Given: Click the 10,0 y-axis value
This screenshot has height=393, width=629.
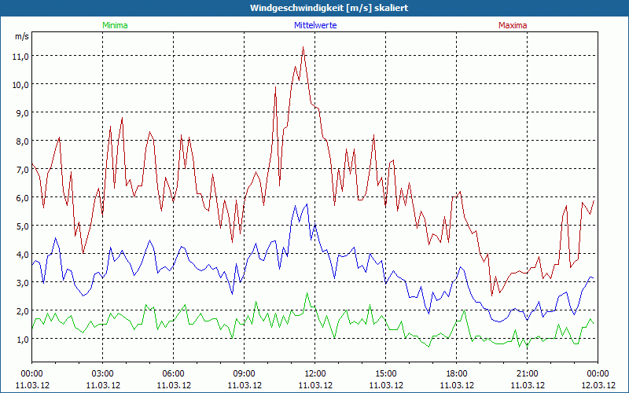Looking at the screenshot, I should point(21,85).
